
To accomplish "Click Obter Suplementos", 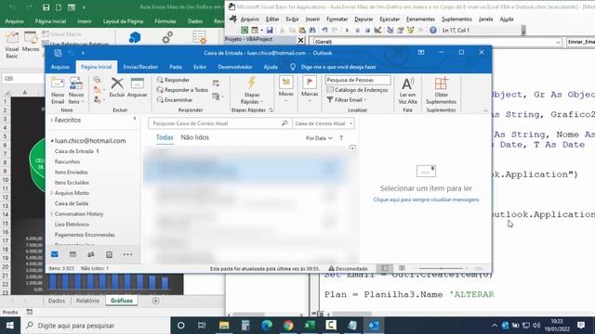I will click(441, 91).
